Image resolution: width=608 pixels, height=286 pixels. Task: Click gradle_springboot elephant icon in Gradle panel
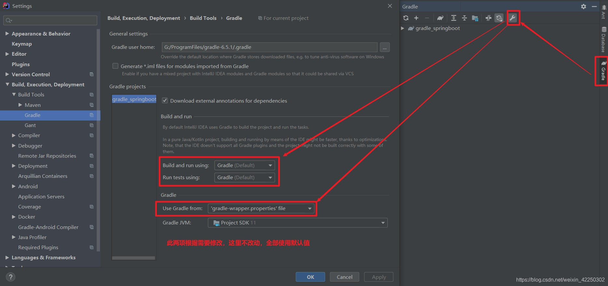coord(411,28)
